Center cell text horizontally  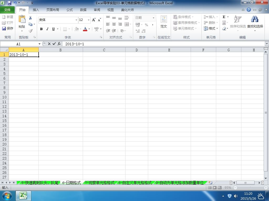(x=114, y=24)
